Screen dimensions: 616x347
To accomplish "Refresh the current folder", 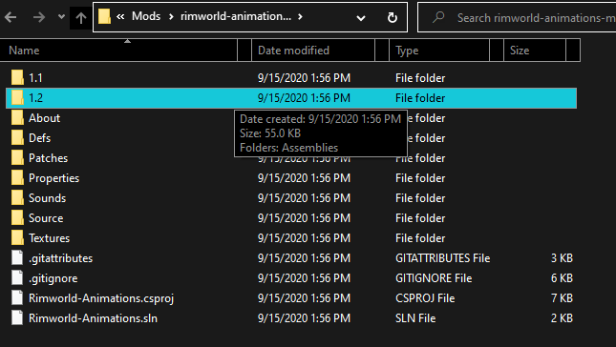I will [x=393, y=18].
